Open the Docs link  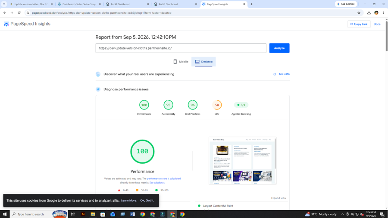377,24
